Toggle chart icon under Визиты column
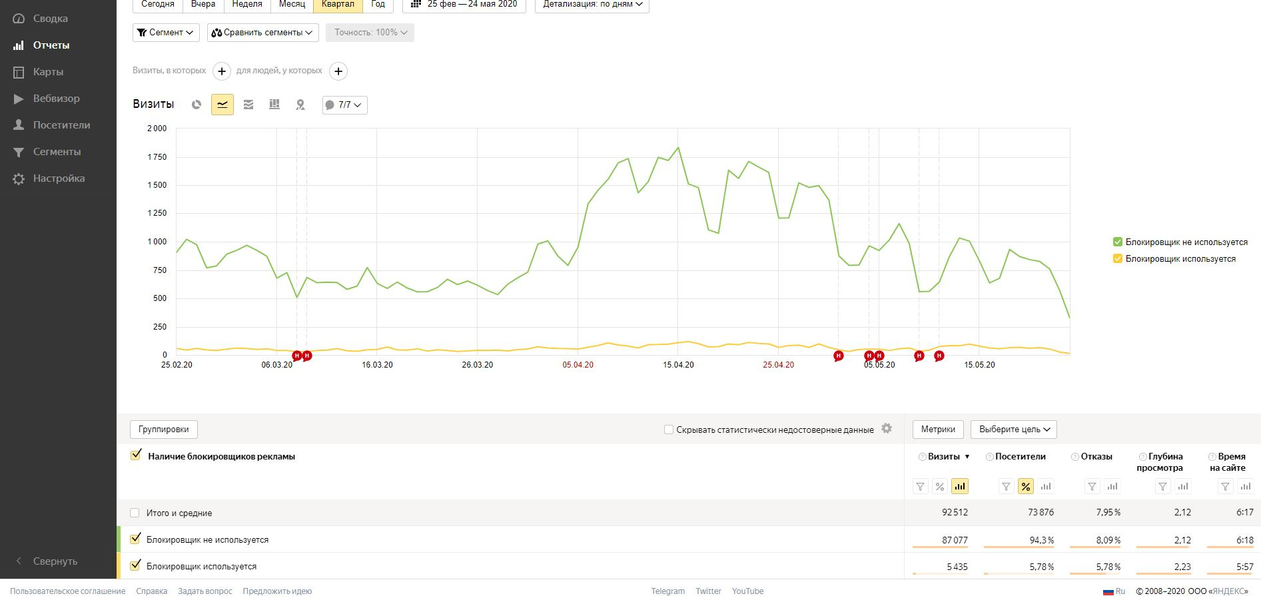This screenshot has height=598, width=1261. 960,487
